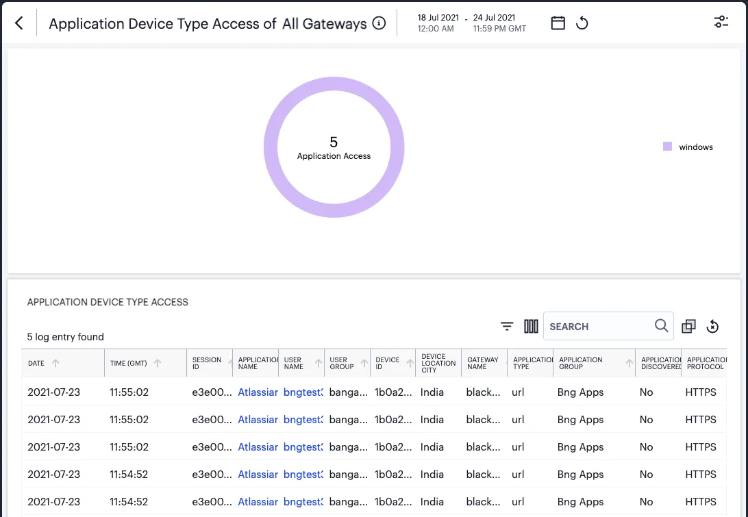Screen dimensions: 748x517
Task: Click the Device Location City column header
Action: coord(438,364)
